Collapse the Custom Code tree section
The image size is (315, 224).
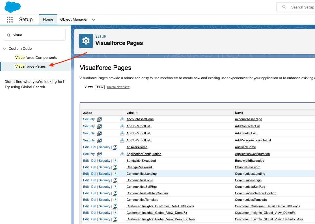[x=4, y=49]
